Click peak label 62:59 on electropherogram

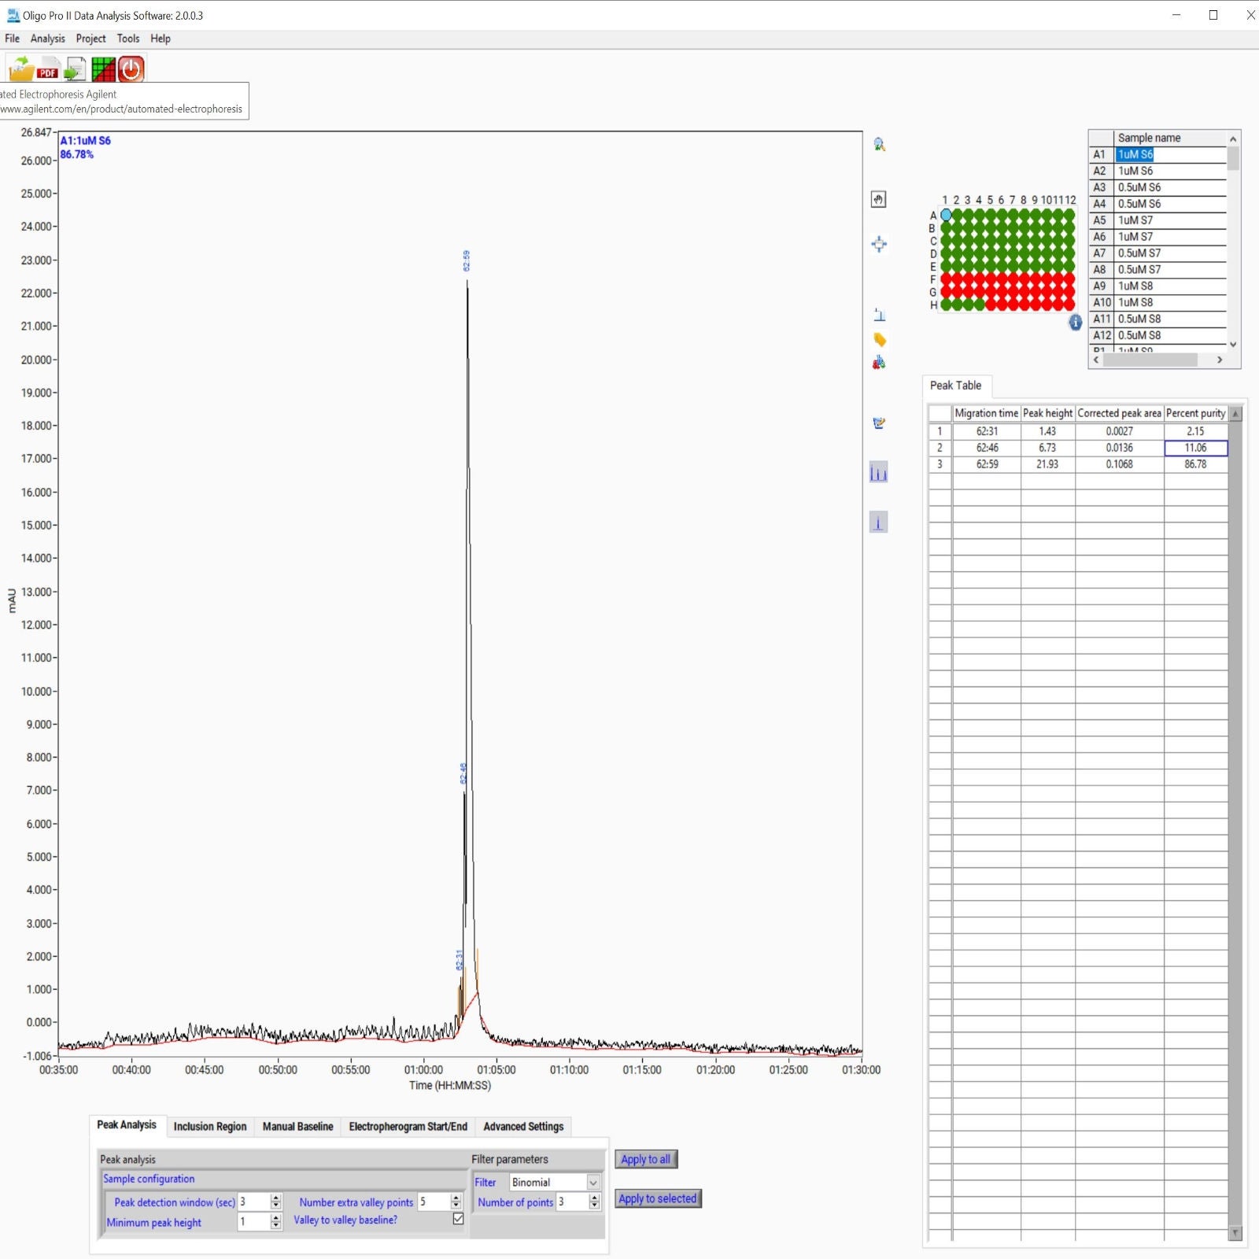pyautogui.click(x=467, y=260)
